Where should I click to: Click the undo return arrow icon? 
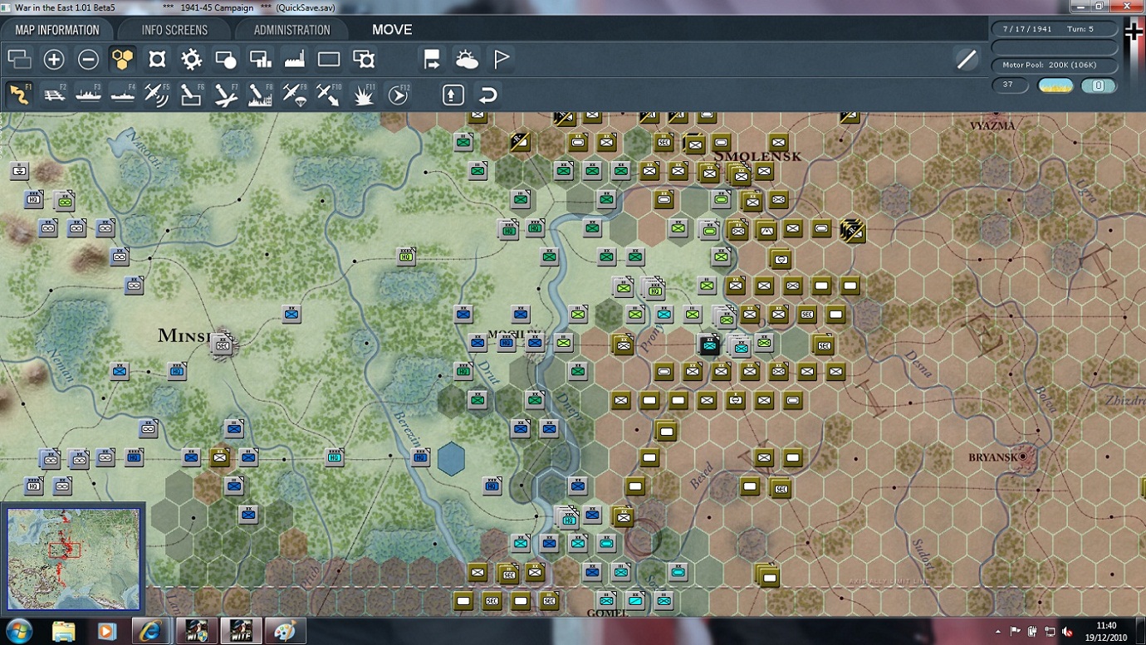pos(487,95)
